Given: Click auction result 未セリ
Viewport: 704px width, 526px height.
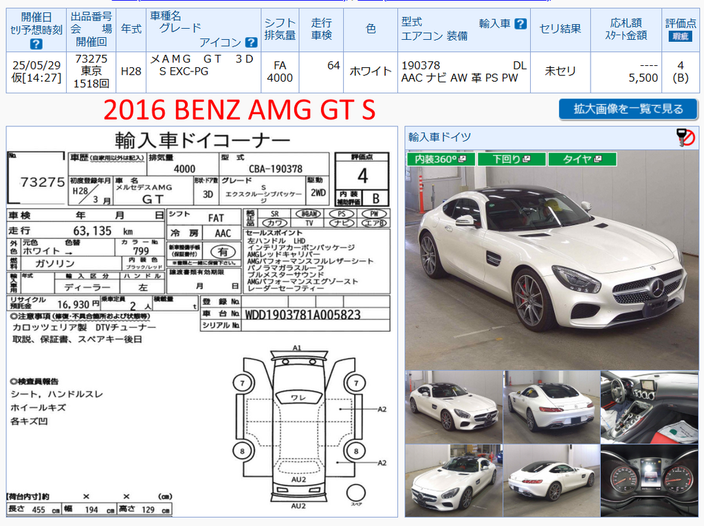Looking at the screenshot, I should click(560, 71).
